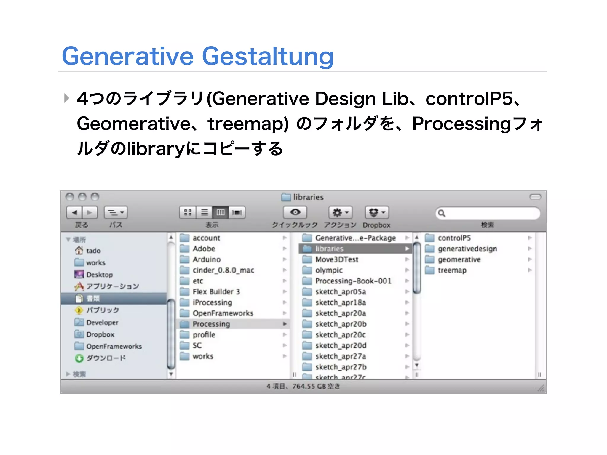Collapse the 場所 sidebar section
Image resolution: width=607 pixels, height=455 pixels.
(x=68, y=239)
